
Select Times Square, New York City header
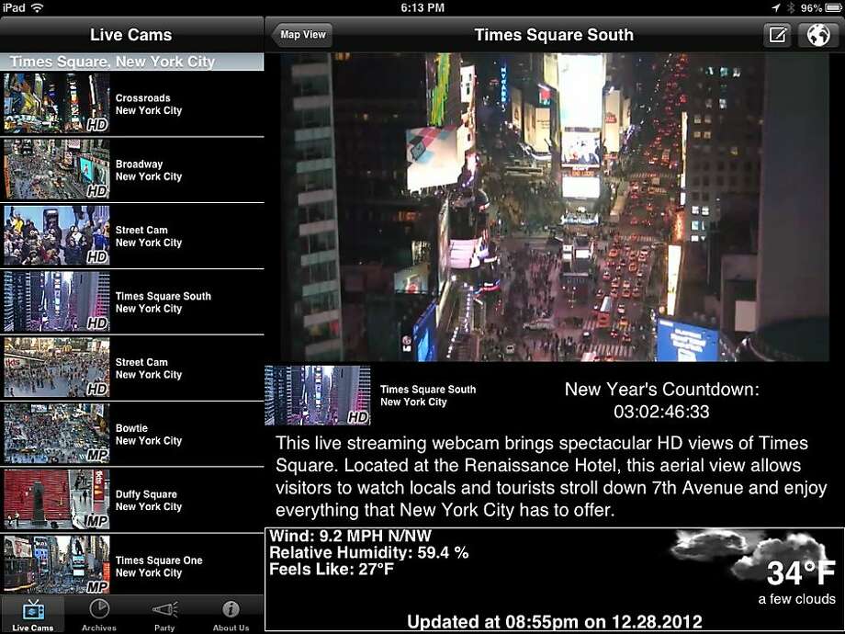pos(131,62)
